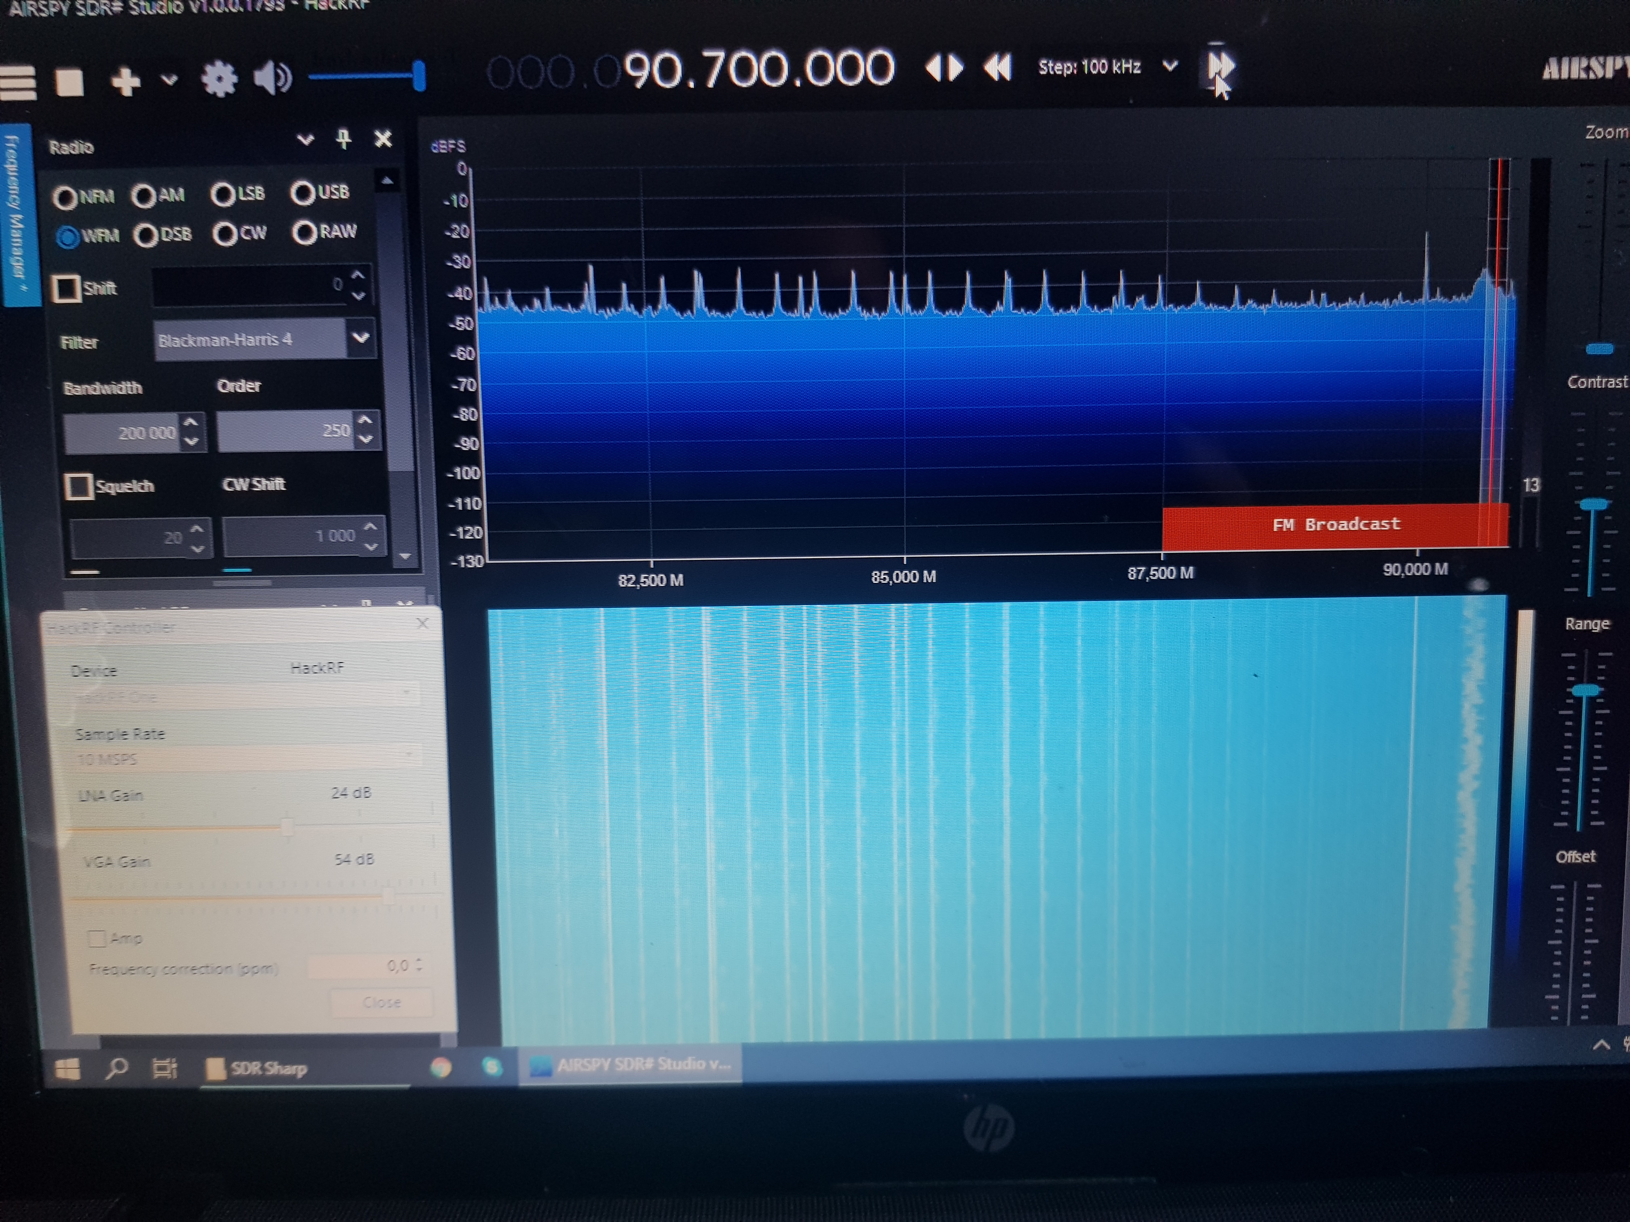
Task: Enable the Squelch checkbox
Action: [79, 486]
